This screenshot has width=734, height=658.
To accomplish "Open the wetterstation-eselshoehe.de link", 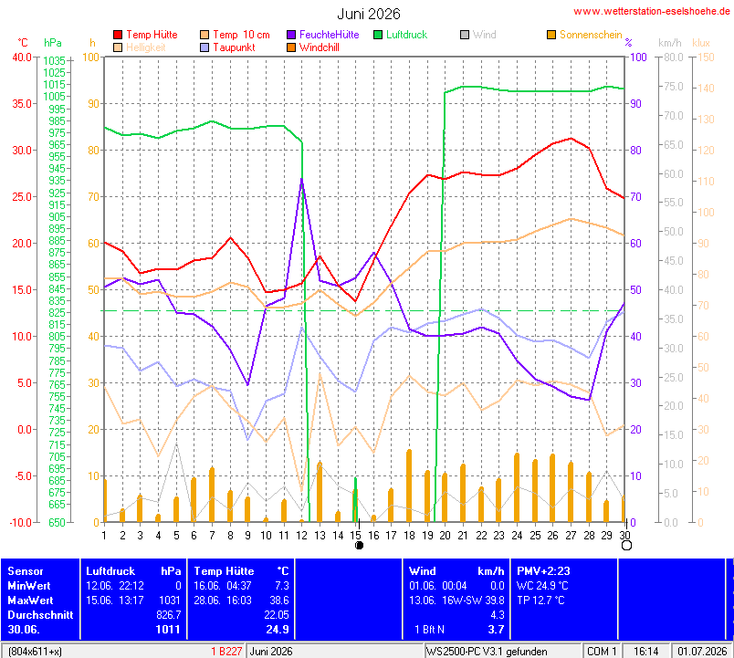I will [652, 11].
